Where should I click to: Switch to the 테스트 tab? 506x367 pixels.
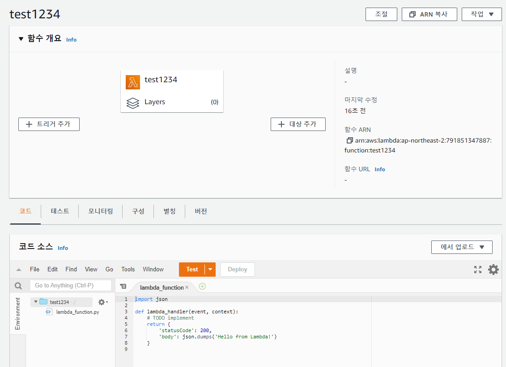click(60, 211)
